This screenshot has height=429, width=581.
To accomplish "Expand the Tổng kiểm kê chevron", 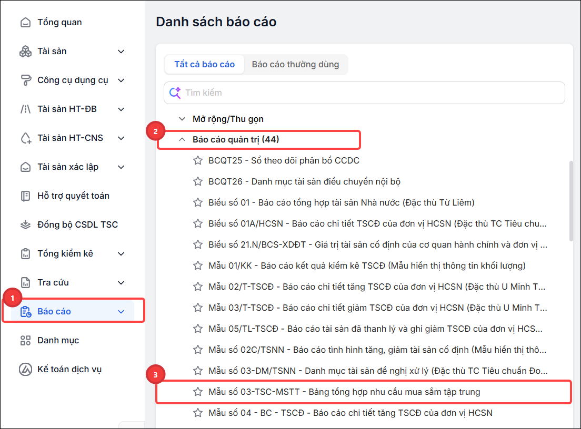I will pos(121,253).
